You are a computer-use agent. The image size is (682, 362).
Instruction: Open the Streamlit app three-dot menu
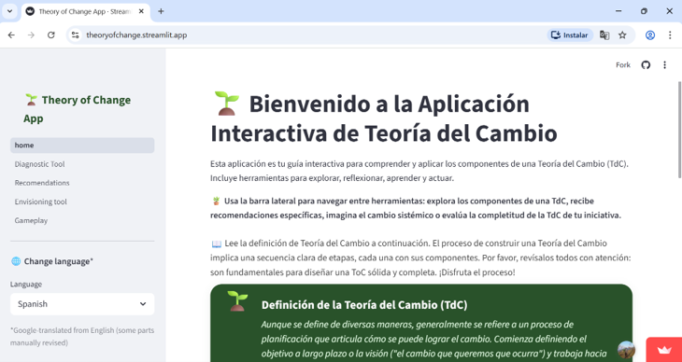click(664, 65)
